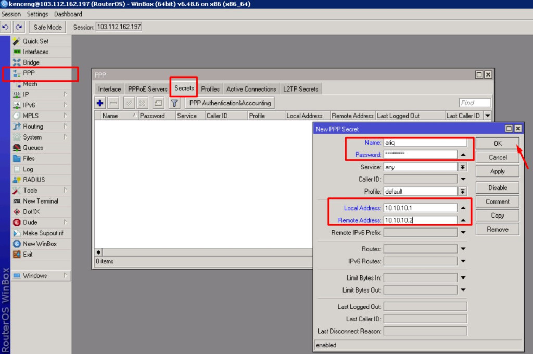Click the blue plus Add icon in PPP window
Viewport: 533px width, 354px height.
point(100,103)
